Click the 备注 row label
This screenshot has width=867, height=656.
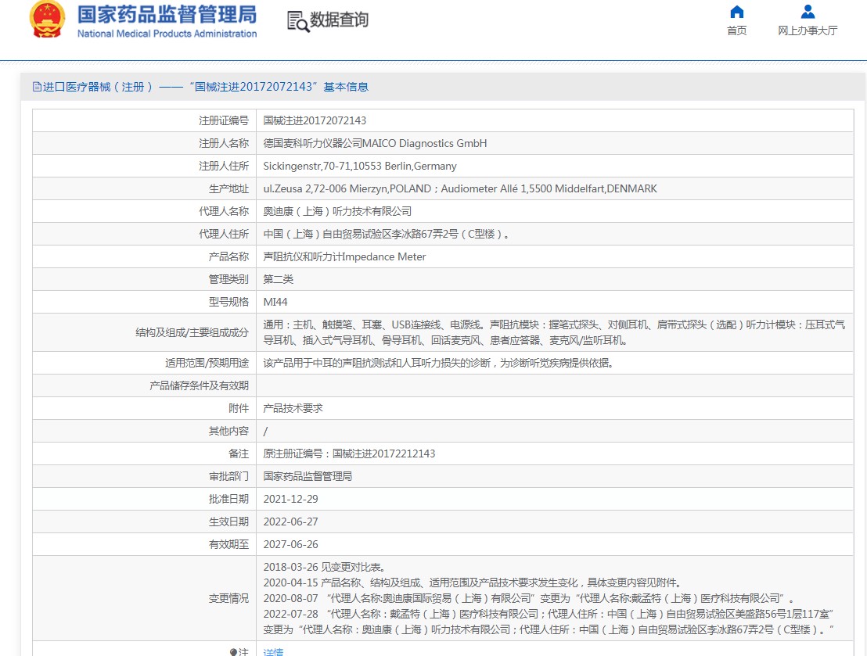(x=239, y=453)
